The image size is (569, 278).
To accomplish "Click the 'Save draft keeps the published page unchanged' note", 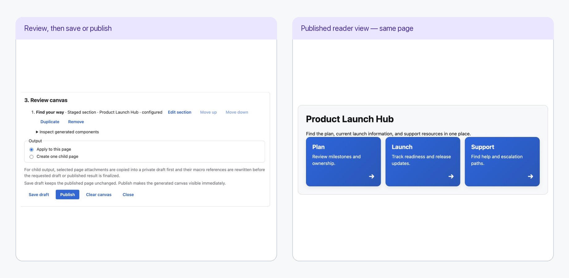I will point(125,183).
